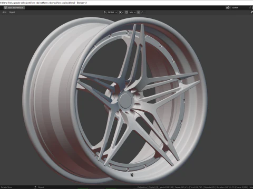The width and height of the screenshot is (253, 189).
Task: Click the Scene name field
Action: coord(239,8)
